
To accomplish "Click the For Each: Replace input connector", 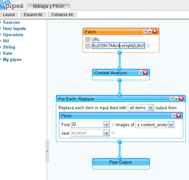I will (120, 95).
